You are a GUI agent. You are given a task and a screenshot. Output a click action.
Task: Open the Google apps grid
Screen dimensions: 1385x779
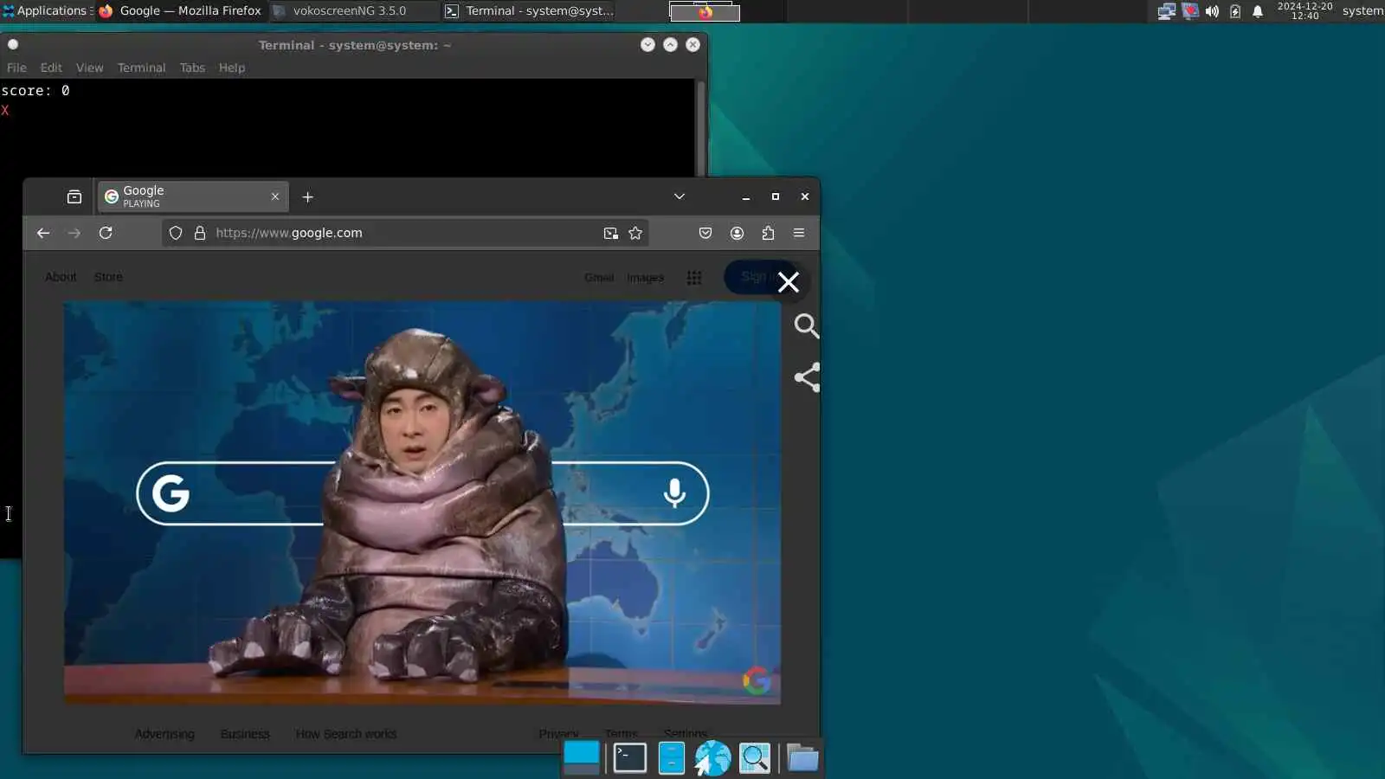[694, 278]
